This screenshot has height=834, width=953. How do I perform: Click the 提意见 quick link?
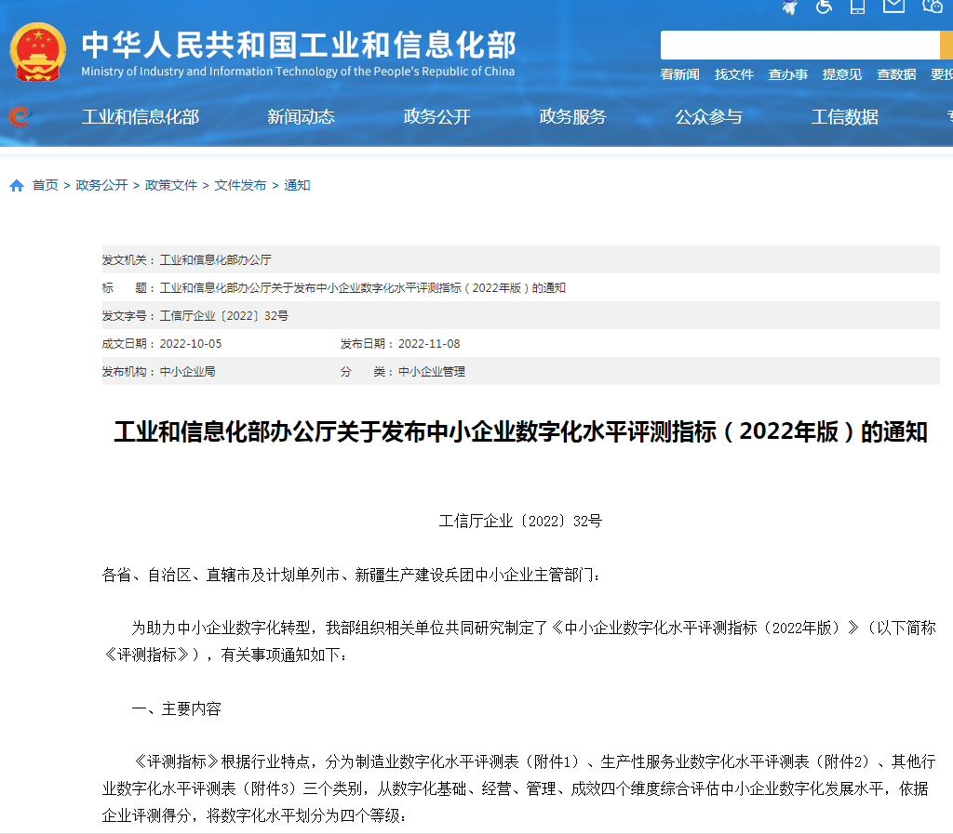841,74
